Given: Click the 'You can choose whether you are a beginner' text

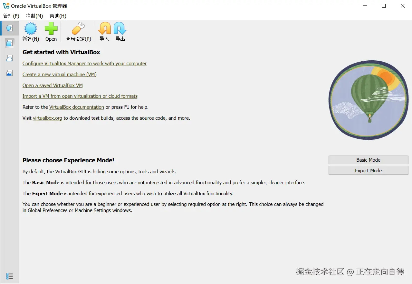Looking at the screenshot, I should (173, 207).
